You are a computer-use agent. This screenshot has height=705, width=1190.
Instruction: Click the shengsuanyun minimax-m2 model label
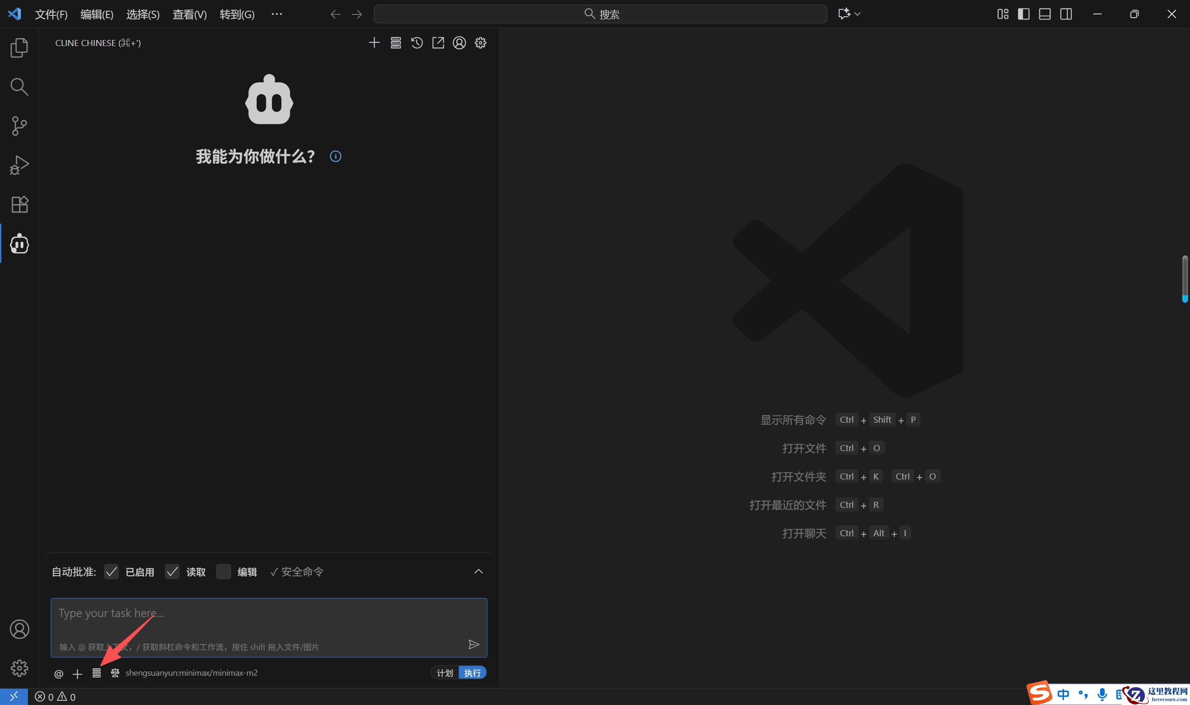(x=192, y=673)
